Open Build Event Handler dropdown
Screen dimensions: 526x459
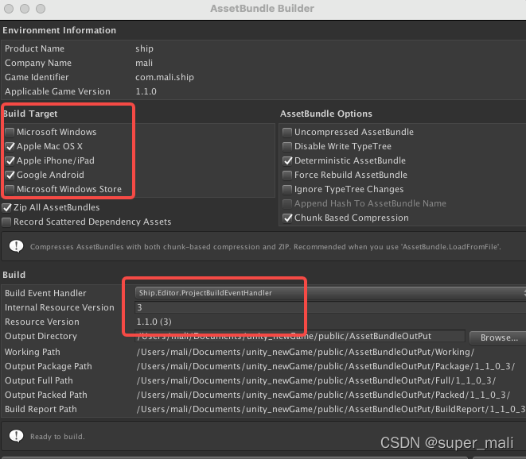330,293
